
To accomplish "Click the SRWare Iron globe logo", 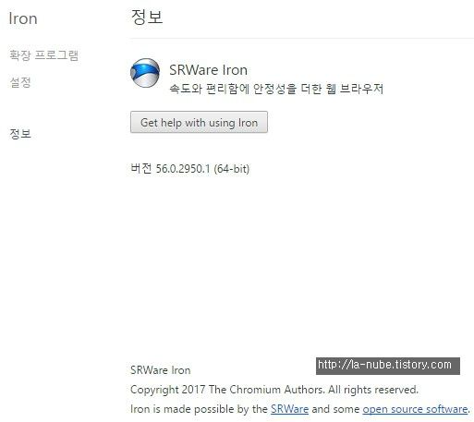I will tap(145, 73).
